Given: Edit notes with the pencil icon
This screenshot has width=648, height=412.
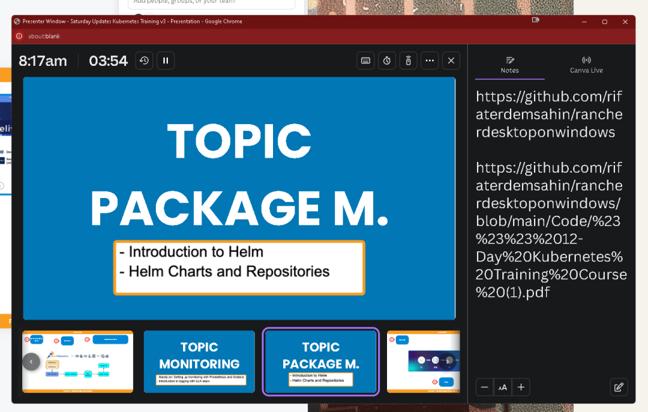Looking at the screenshot, I should click(x=619, y=387).
